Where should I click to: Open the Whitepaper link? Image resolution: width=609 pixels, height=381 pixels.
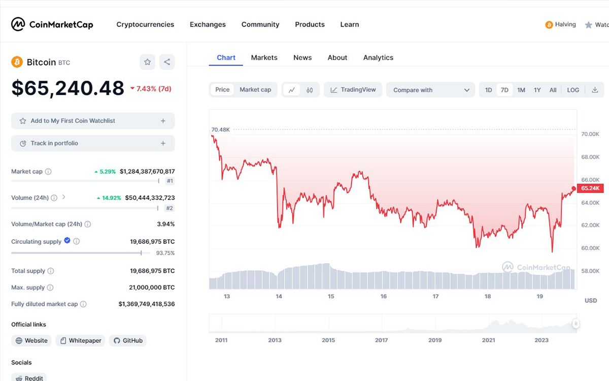click(x=80, y=340)
